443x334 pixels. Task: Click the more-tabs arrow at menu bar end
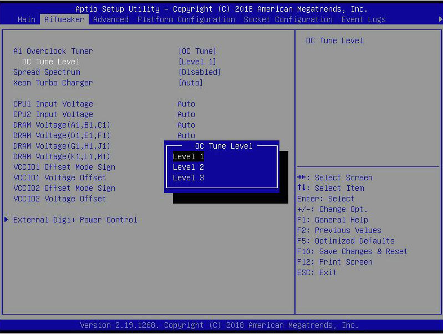pyautogui.click(x=440, y=19)
